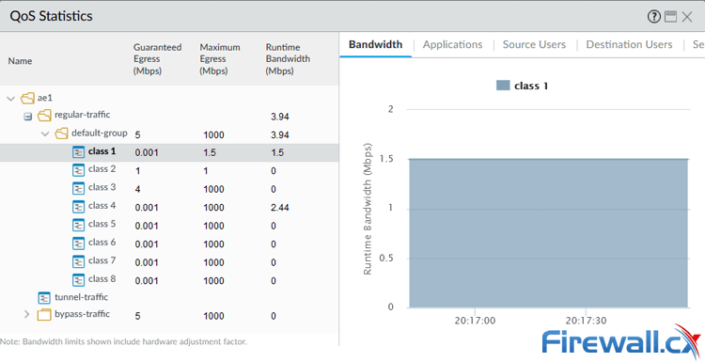Maximize the QoS Statistics window
The height and width of the screenshot is (362, 705).
tap(670, 17)
